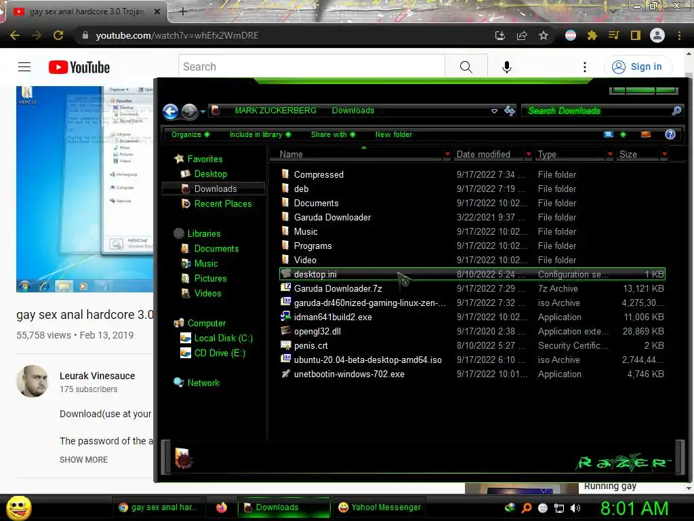This screenshot has height=521, width=694.
Task: Click the Explorer back arrow button
Action: click(x=170, y=111)
